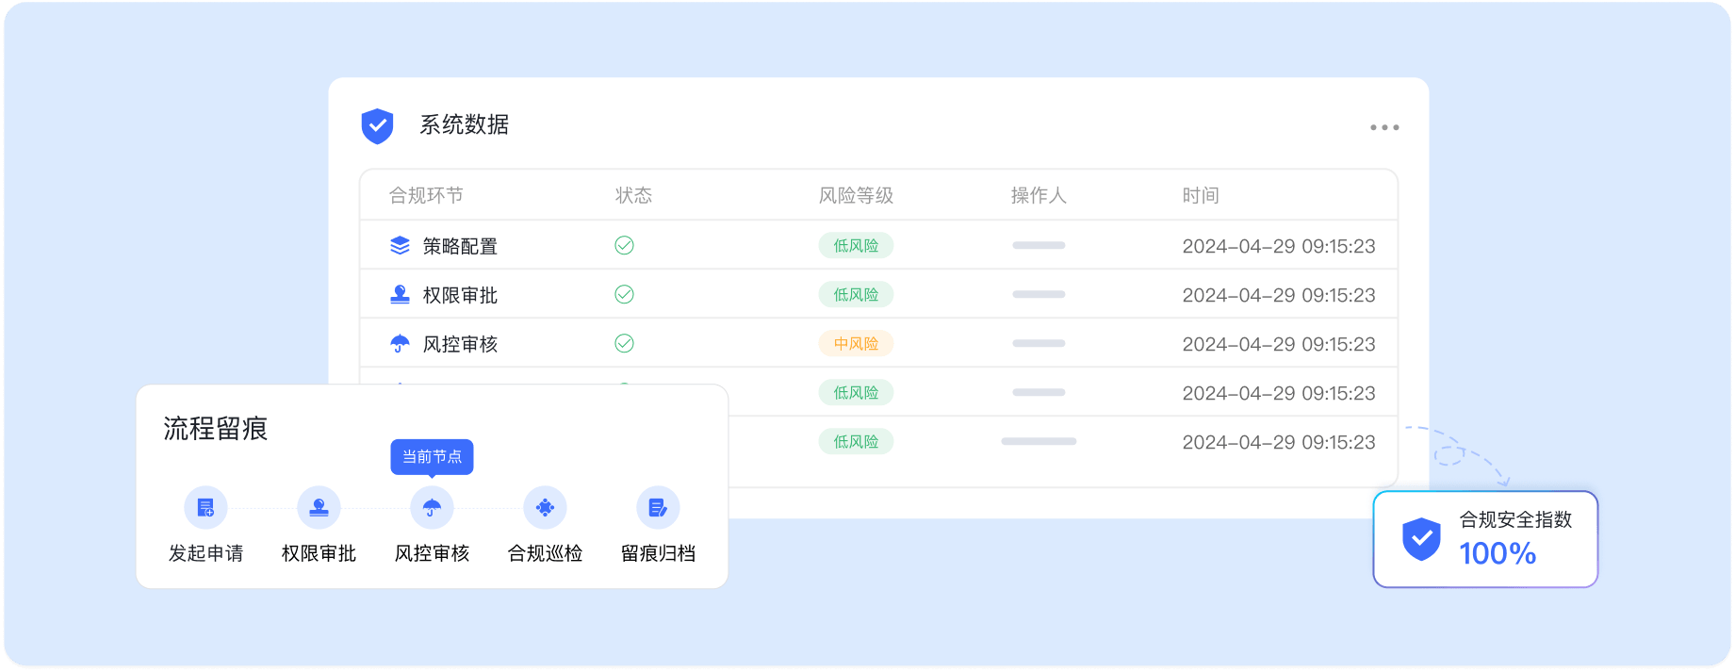Screen dimensions: 1735x672
Task: Click the 流程留痕 card title
Action: pyautogui.click(x=216, y=429)
